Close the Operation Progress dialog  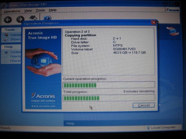pyautogui.click(x=154, y=23)
